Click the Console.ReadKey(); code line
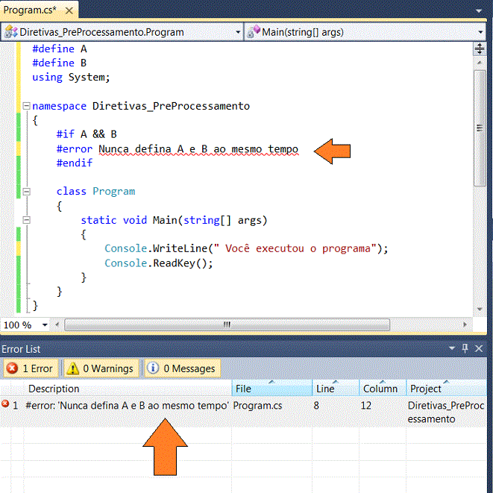This screenshot has height=493, width=493. (159, 263)
